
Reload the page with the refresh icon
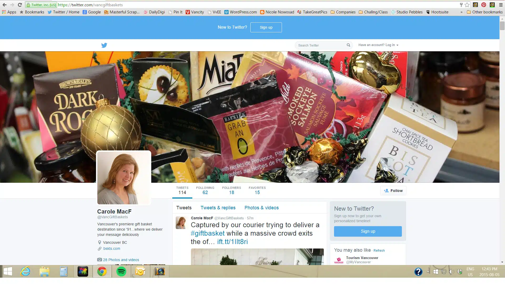[20, 5]
